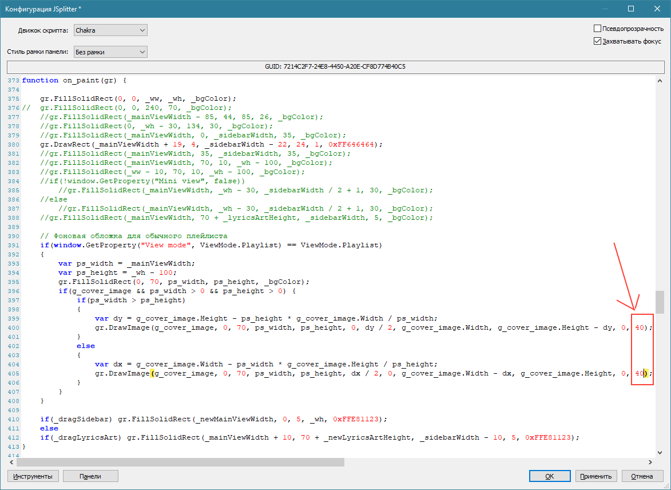This screenshot has height=490, width=671.
Task: Click the Применить button
Action: click(597, 476)
